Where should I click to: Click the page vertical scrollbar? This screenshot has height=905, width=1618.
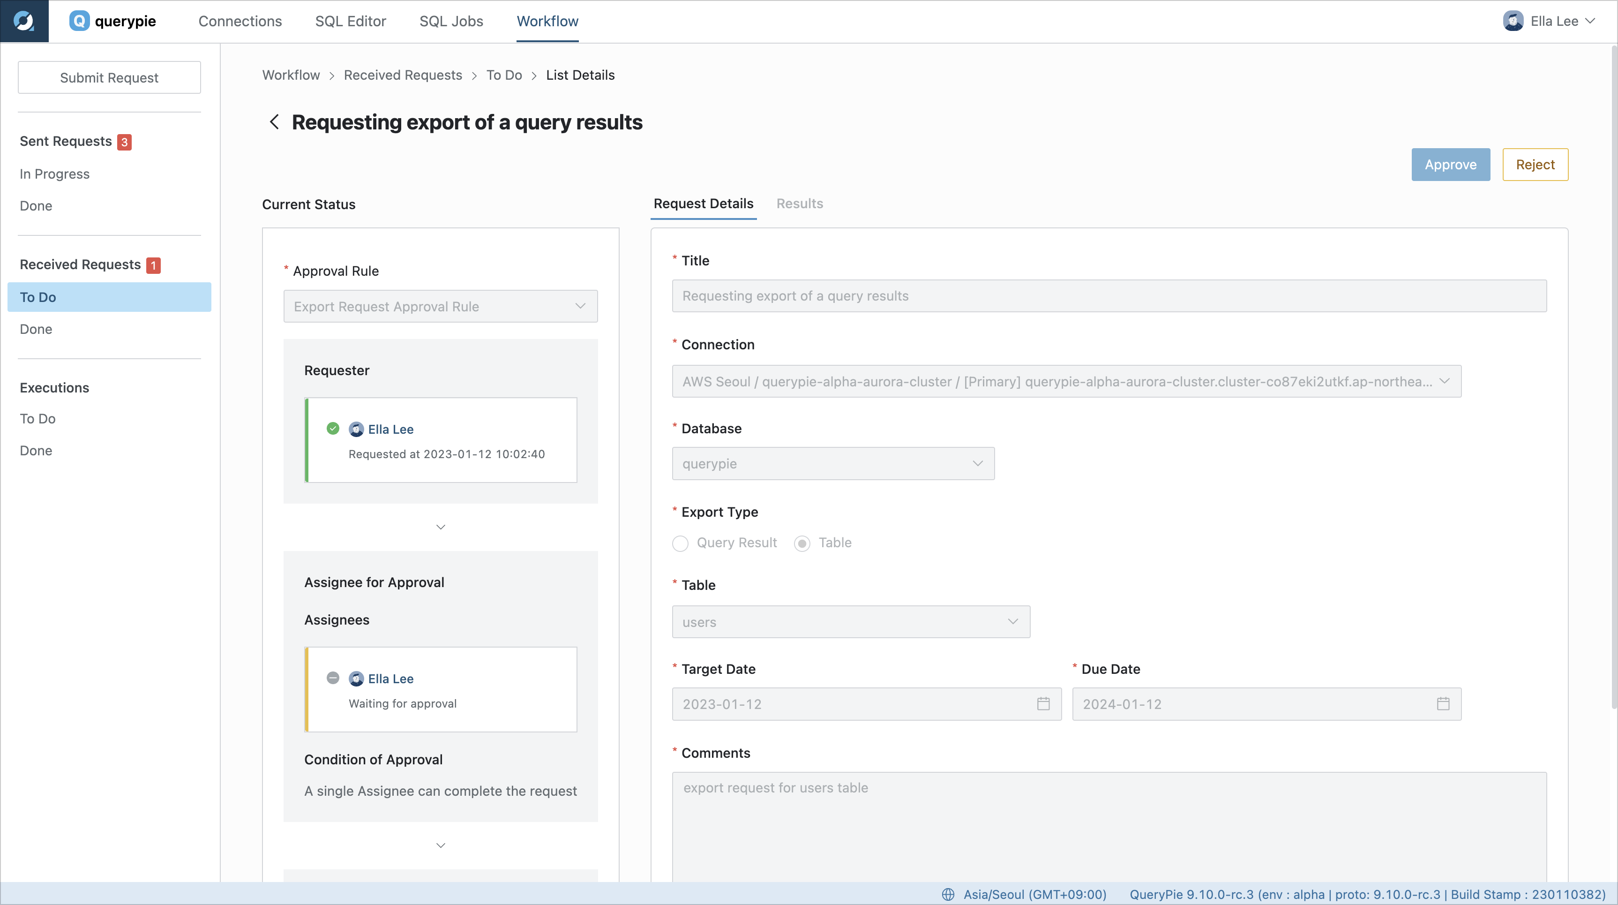1614,377
